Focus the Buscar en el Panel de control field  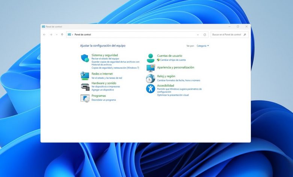(230, 35)
